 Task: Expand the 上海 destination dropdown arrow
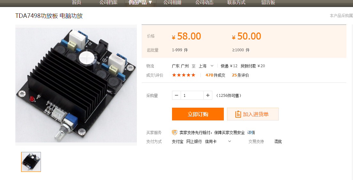tap(212, 66)
